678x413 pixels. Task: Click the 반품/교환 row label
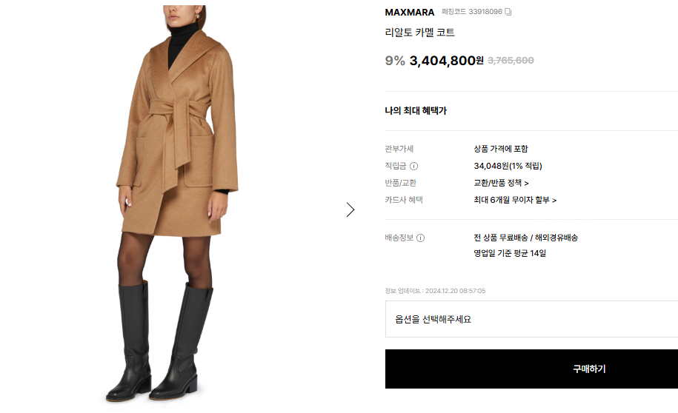tap(400, 183)
